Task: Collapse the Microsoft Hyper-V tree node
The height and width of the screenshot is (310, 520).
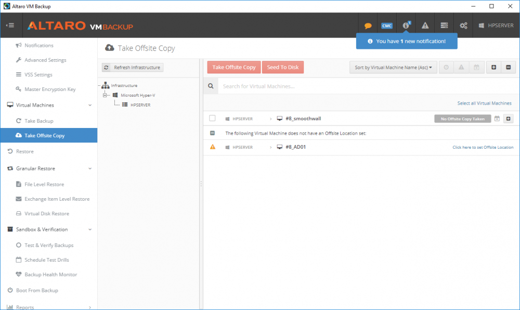Action: [x=105, y=95]
